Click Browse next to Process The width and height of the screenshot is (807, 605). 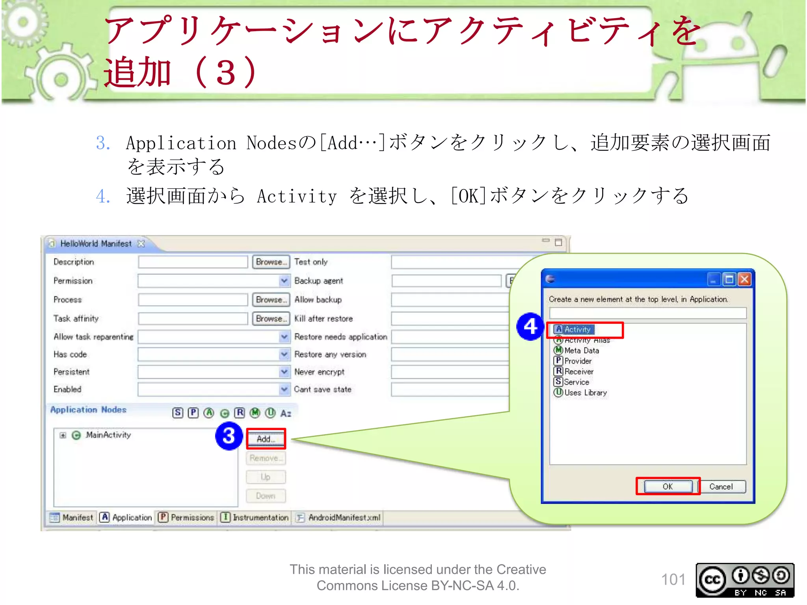tap(271, 300)
